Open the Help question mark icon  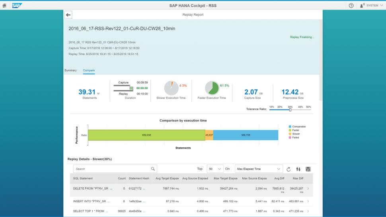click(x=351, y=6)
